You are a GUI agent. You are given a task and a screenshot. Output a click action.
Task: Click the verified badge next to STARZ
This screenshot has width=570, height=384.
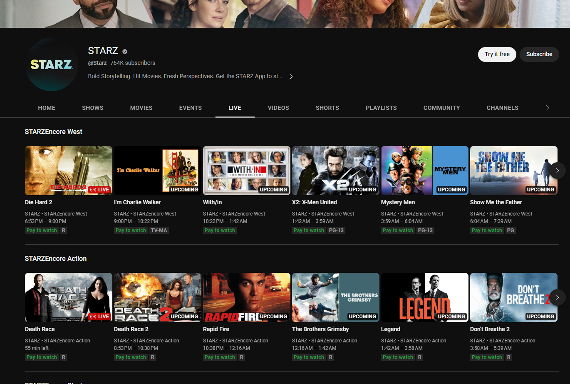[x=125, y=52]
